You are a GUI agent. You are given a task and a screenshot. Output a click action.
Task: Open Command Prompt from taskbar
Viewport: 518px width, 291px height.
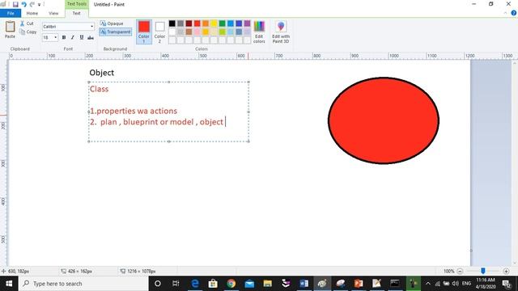click(395, 284)
